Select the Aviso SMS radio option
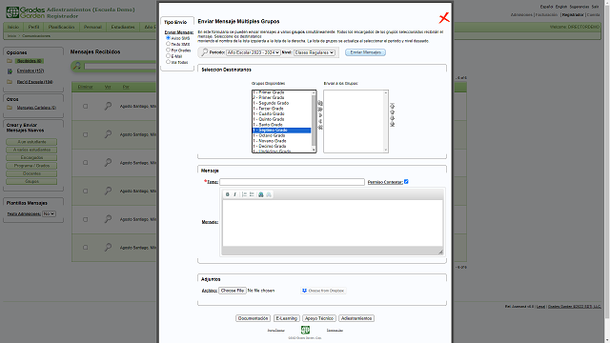The width and height of the screenshot is (610, 343). coord(168,38)
